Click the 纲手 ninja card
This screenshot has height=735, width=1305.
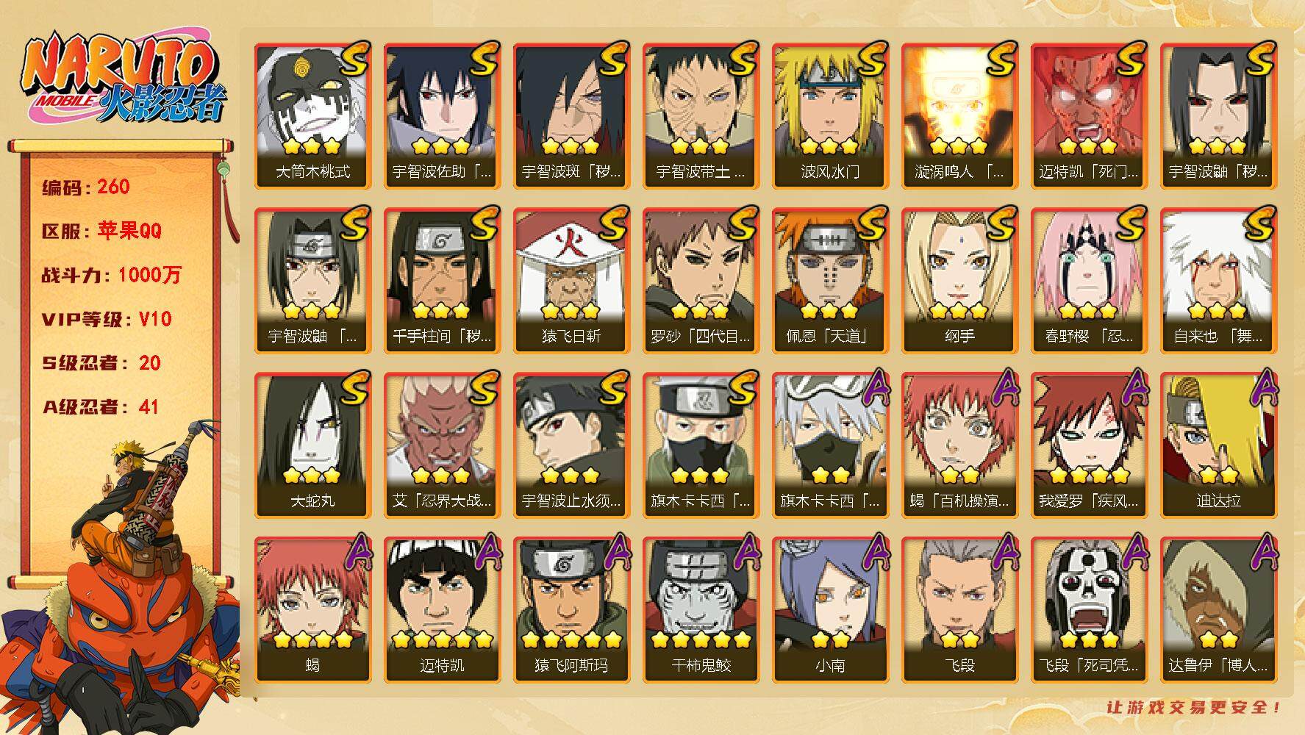[x=960, y=281]
